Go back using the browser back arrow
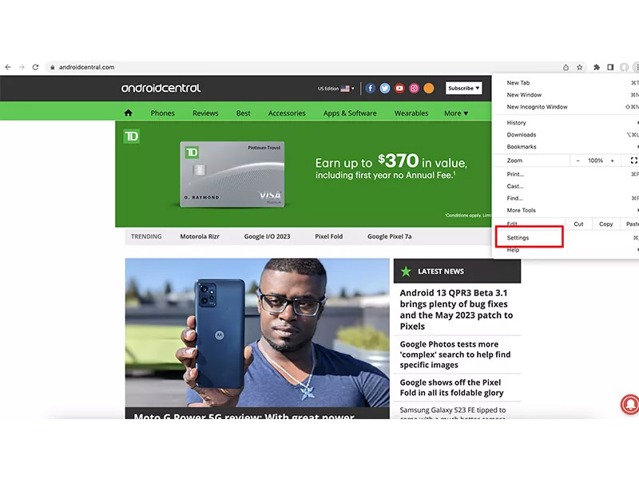Image resolution: width=639 pixels, height=479 pixels. point(8,67)
